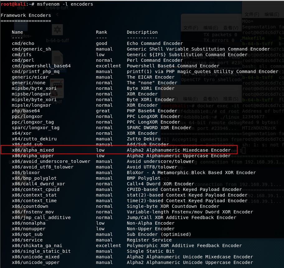Click the x86/context_stat encoder name

click(34, 195)
